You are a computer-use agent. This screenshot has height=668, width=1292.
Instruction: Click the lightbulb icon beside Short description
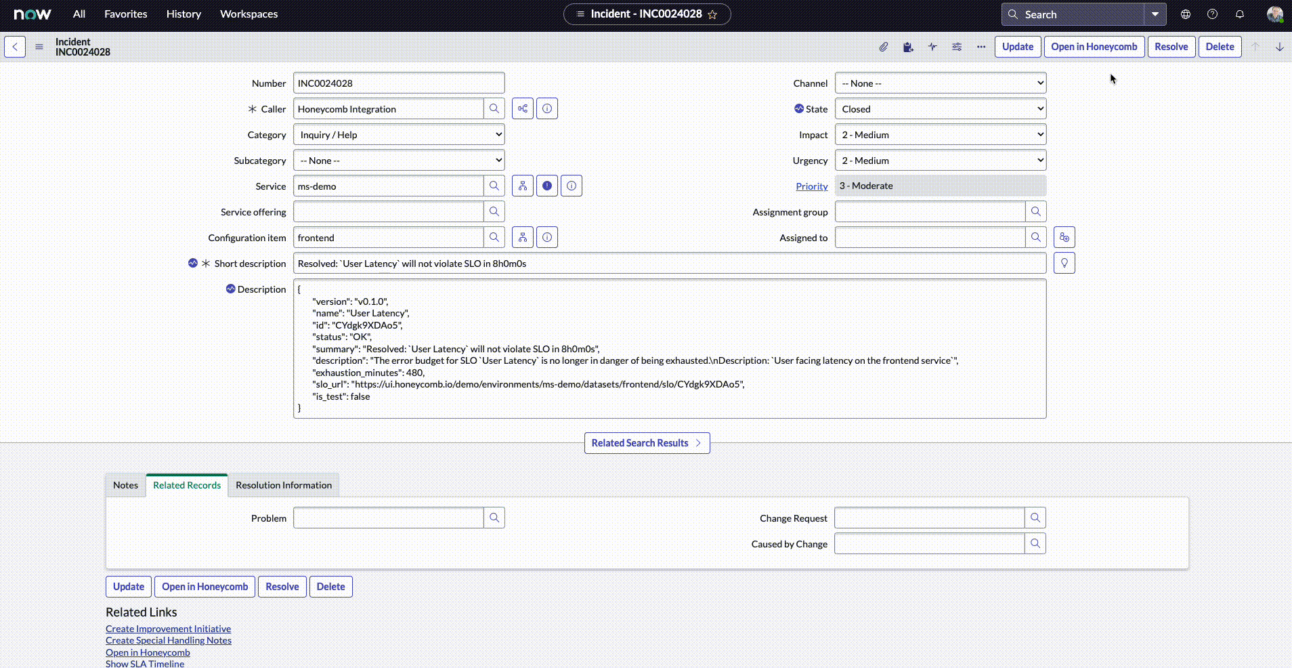pos(1064,264)
